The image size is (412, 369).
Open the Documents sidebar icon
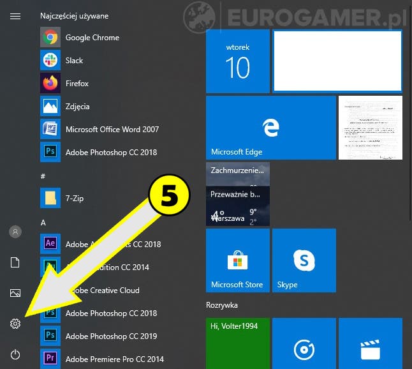pyautogui.click(x=15, y=262)
